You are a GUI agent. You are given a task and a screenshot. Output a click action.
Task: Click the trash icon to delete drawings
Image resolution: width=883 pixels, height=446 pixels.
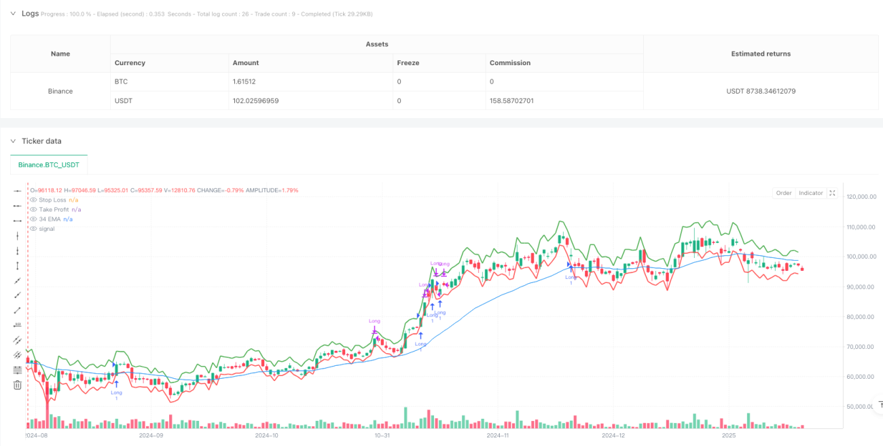pyautogui.click(x=18, y=385)
